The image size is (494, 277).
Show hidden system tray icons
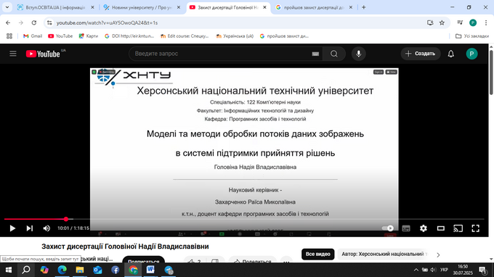416,270
